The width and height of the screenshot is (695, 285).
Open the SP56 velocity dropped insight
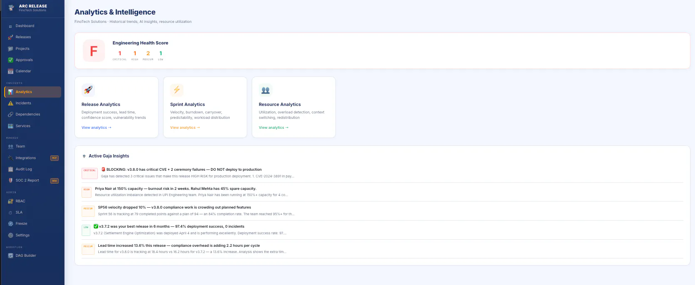tap(382, 211)
